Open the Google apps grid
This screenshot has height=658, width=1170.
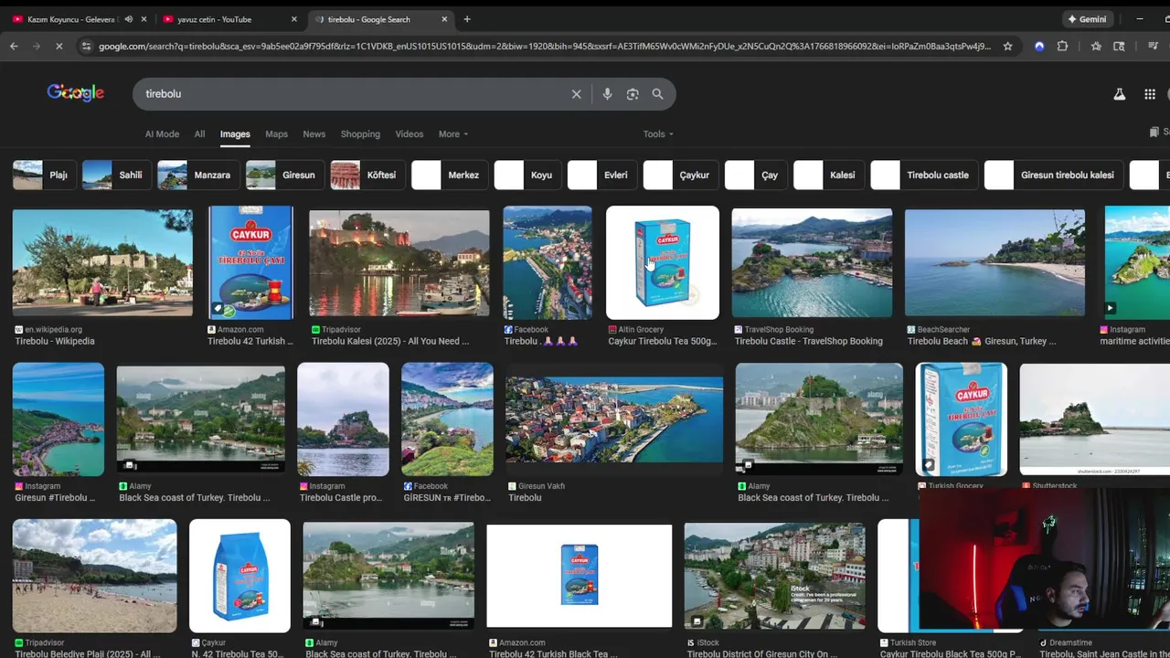[x=1150, y=94]
